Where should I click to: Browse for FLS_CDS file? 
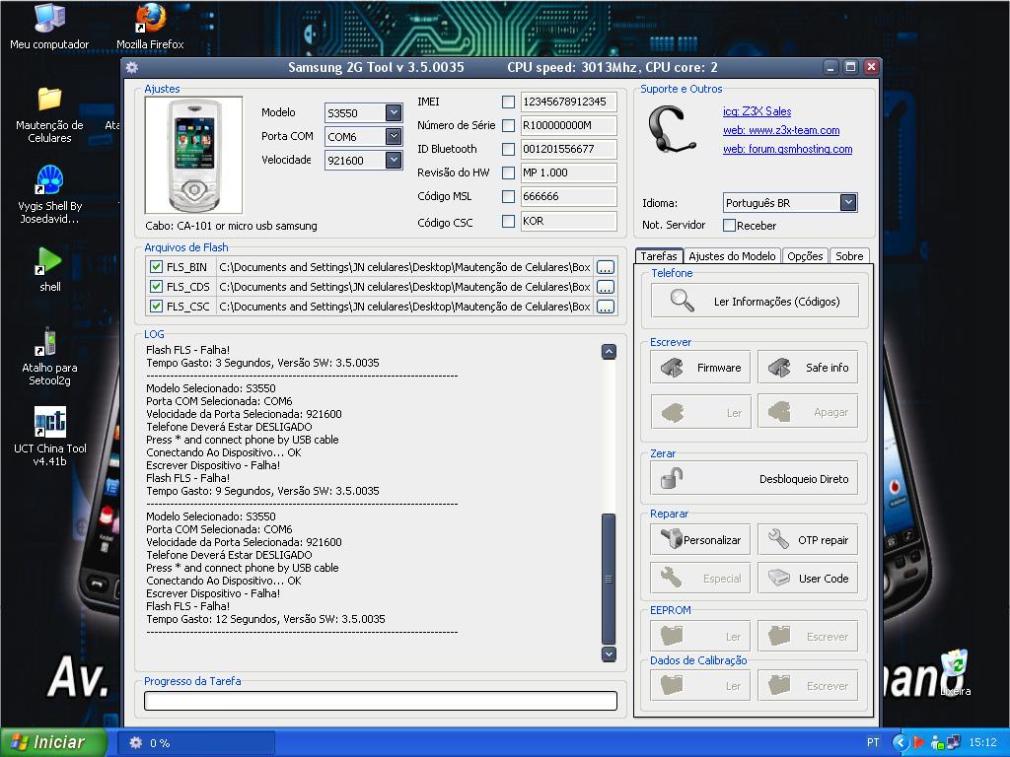[605, 287]
